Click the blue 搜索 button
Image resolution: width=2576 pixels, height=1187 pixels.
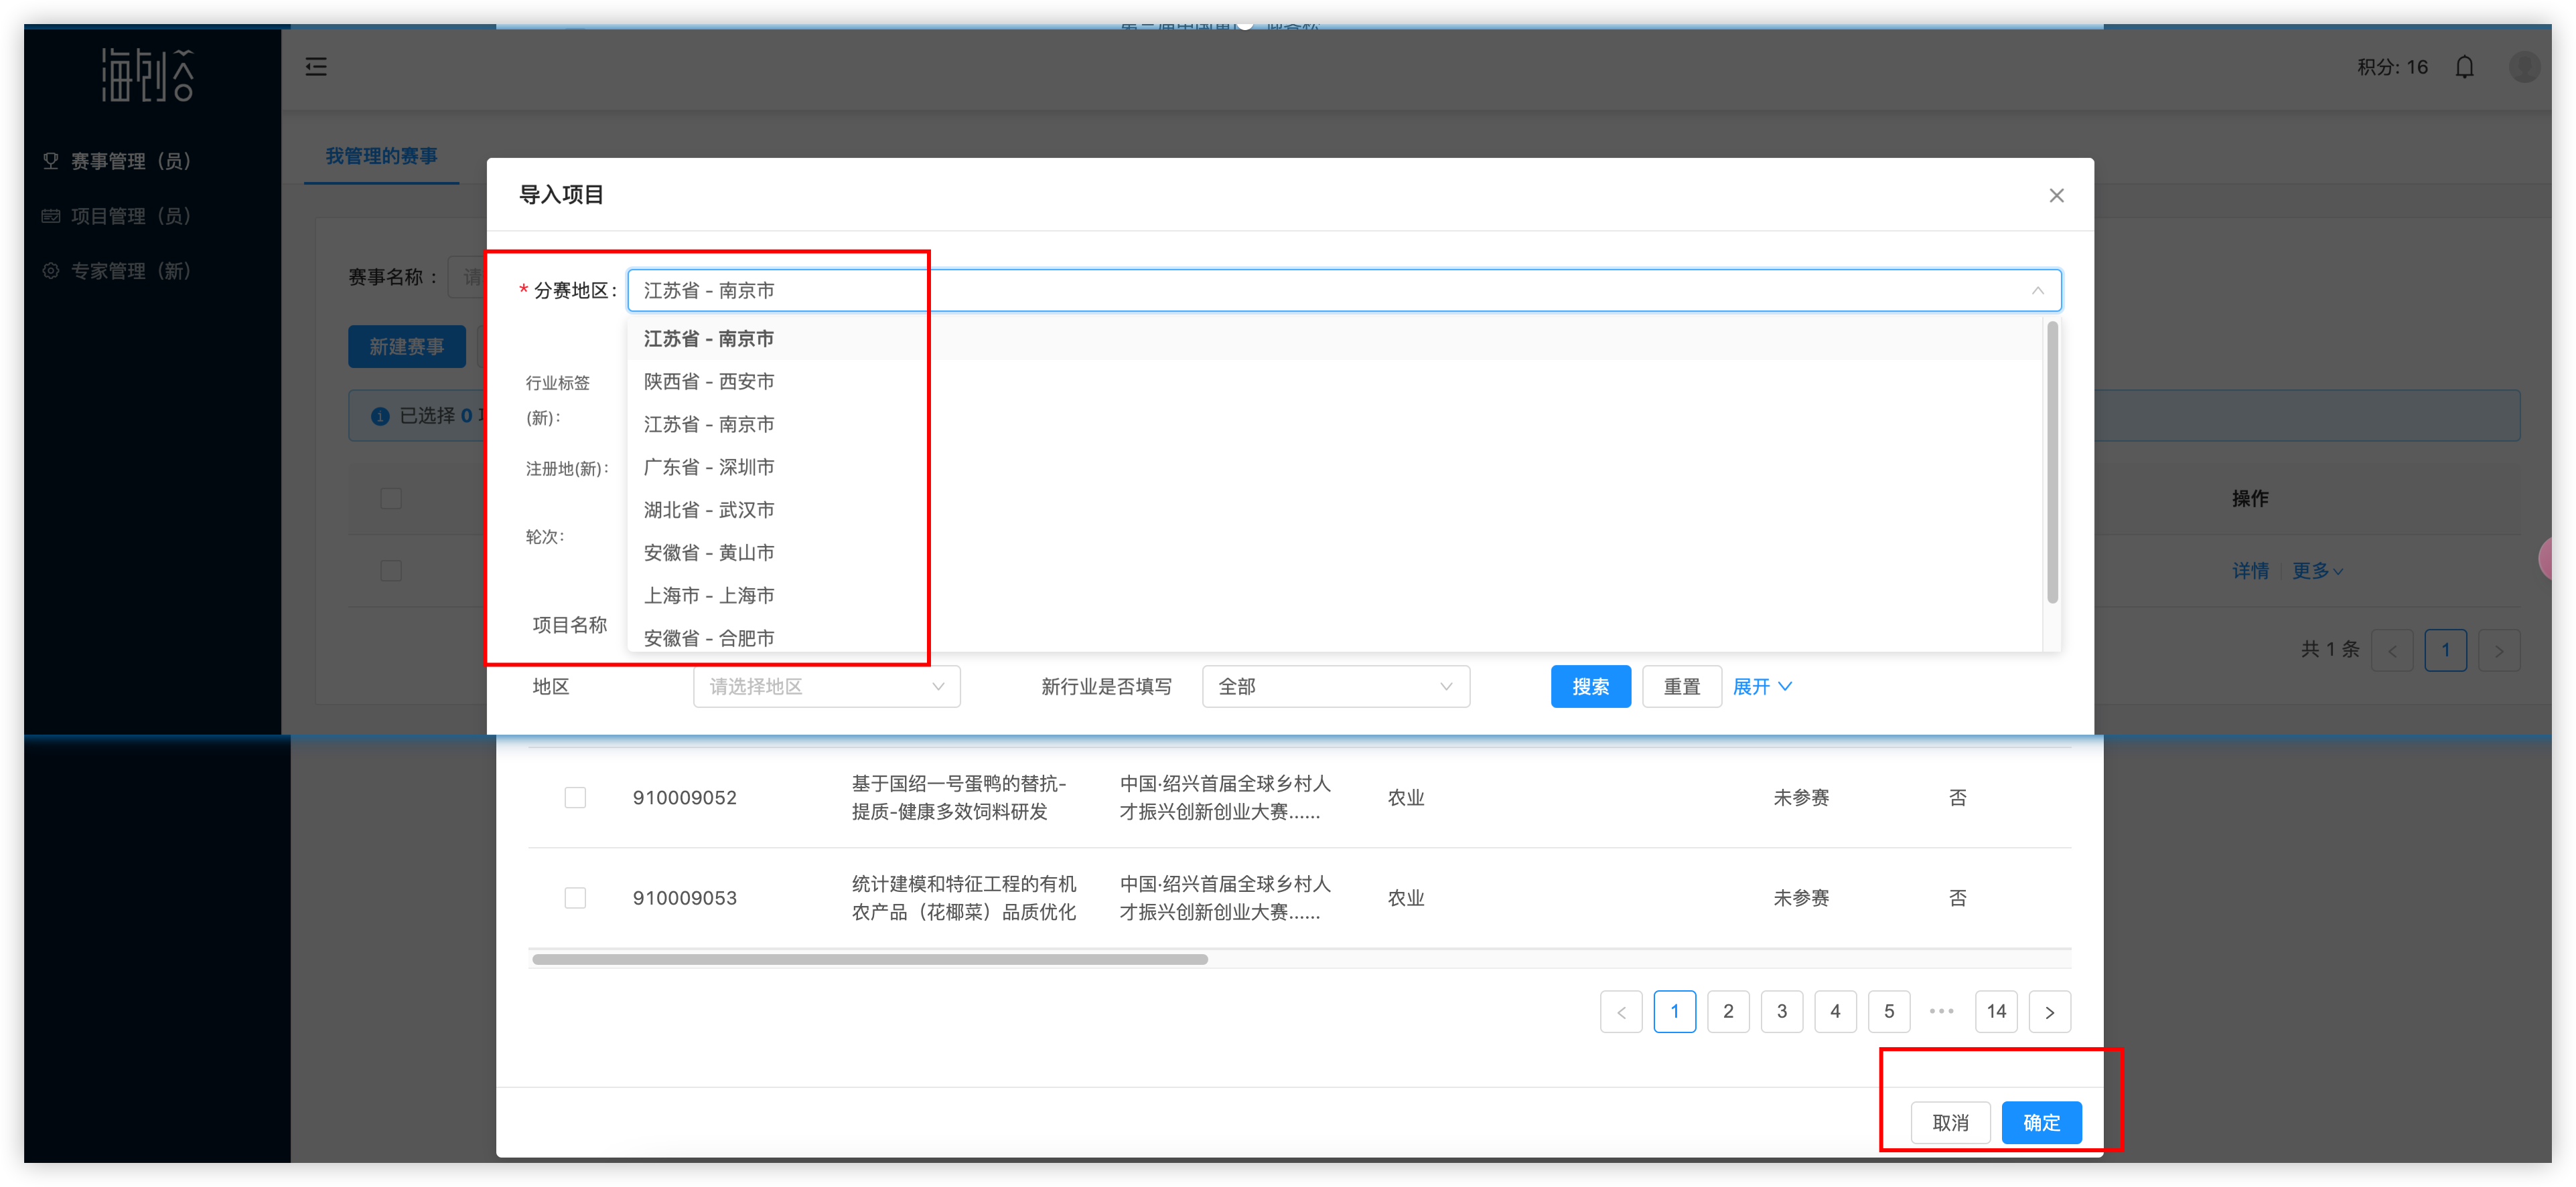[1590, 687]
